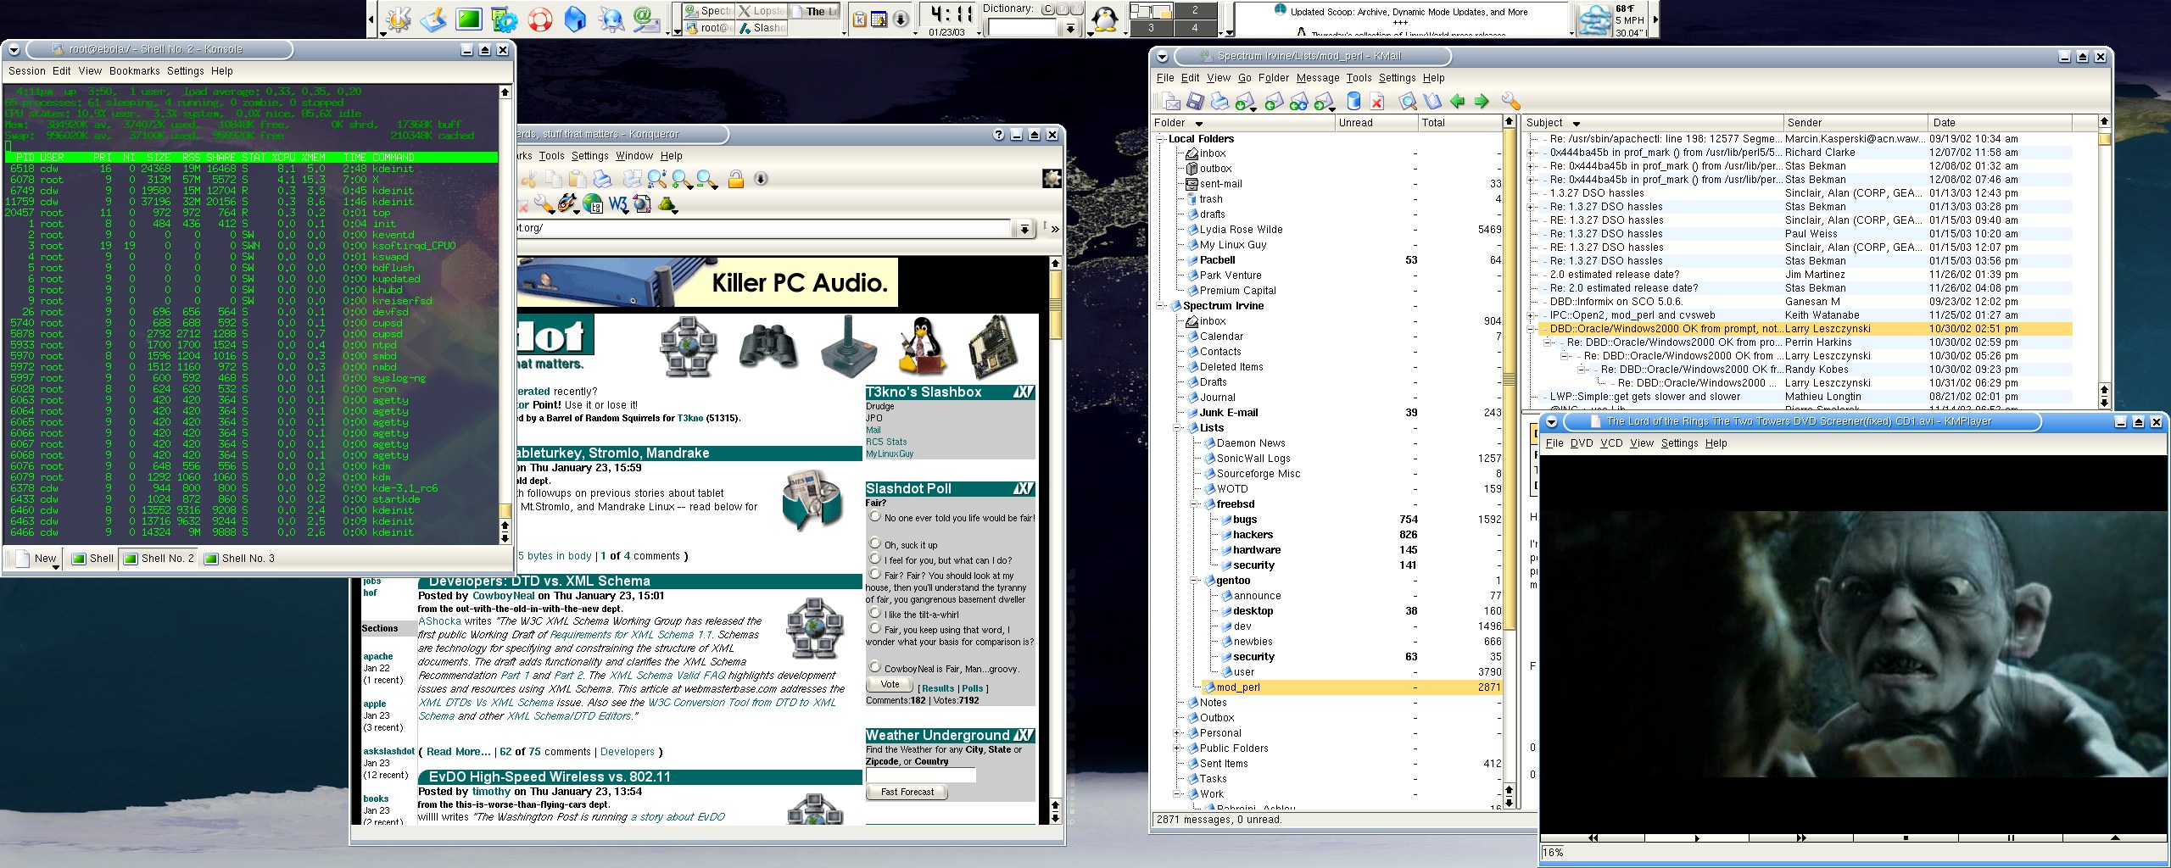Viewport: 2171px width, 868px height.
Task: Click the padlock security icon in Konqueror
Action: tap(736, 179)
